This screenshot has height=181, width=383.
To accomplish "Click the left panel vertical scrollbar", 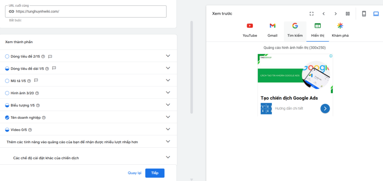I will click(x=191, y=67).
